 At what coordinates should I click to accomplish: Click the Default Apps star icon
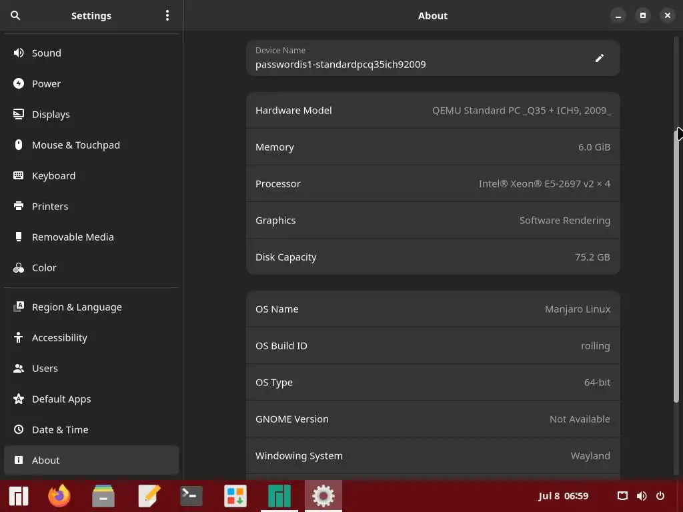coord(18,399)
